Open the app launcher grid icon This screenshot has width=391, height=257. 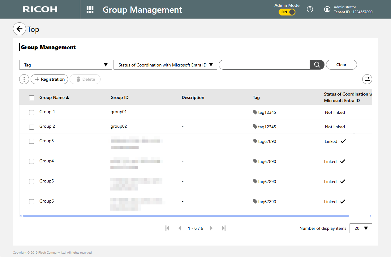[90, 9]
